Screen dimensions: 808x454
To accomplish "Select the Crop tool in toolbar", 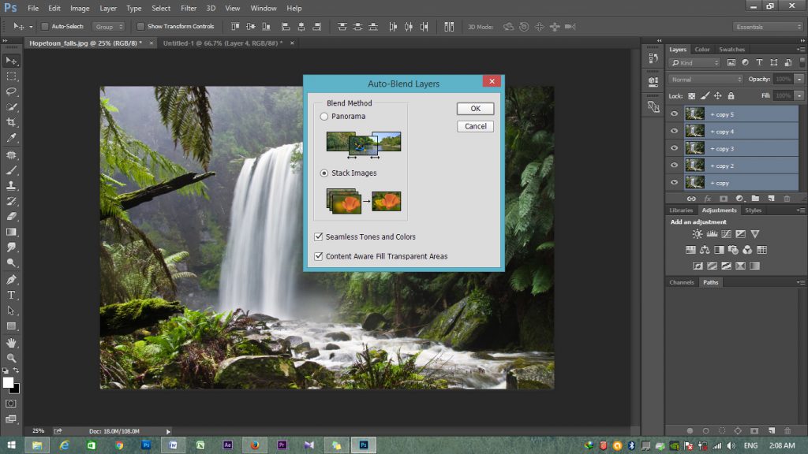I will pos(11,122).
